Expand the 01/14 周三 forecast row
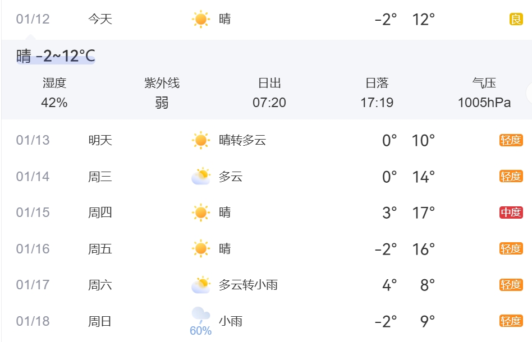This screenshot has width=532, height=342. [33, 177]
